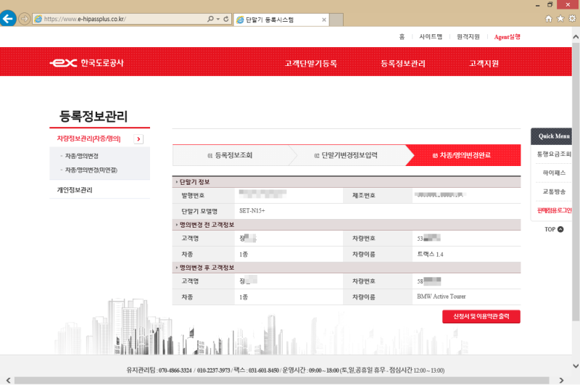Click the address bar URL field
This screenshot has height=385, width=580.
pyautogui.click(x=123, y=19)
